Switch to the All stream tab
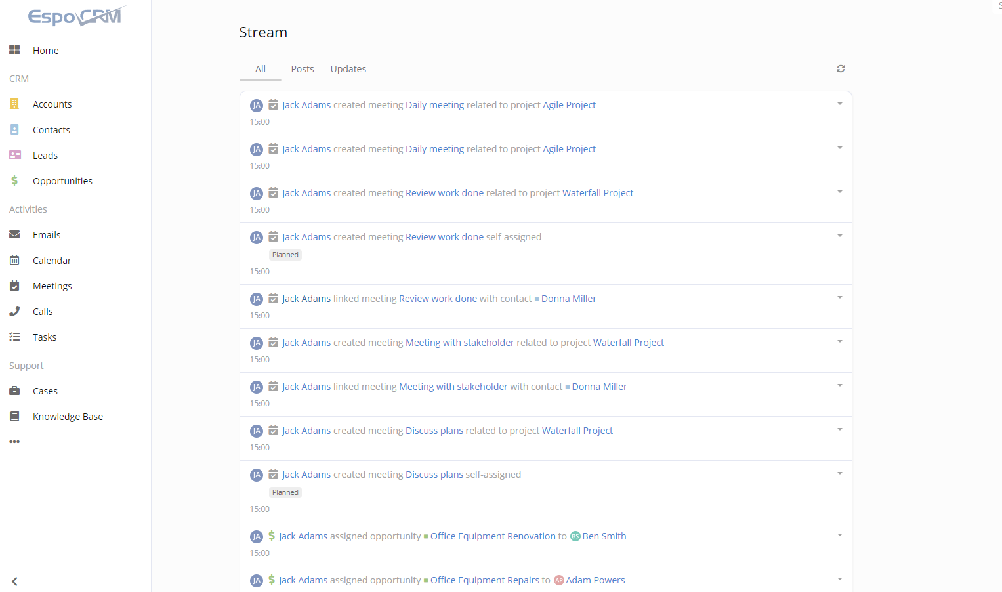The width and height of the screenshot is (1002, 592). pyautogui.click(x=261, y=69)
